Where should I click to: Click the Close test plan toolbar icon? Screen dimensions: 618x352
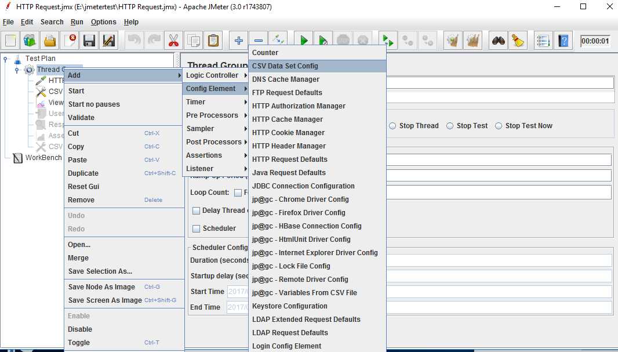tap(70, 41)
